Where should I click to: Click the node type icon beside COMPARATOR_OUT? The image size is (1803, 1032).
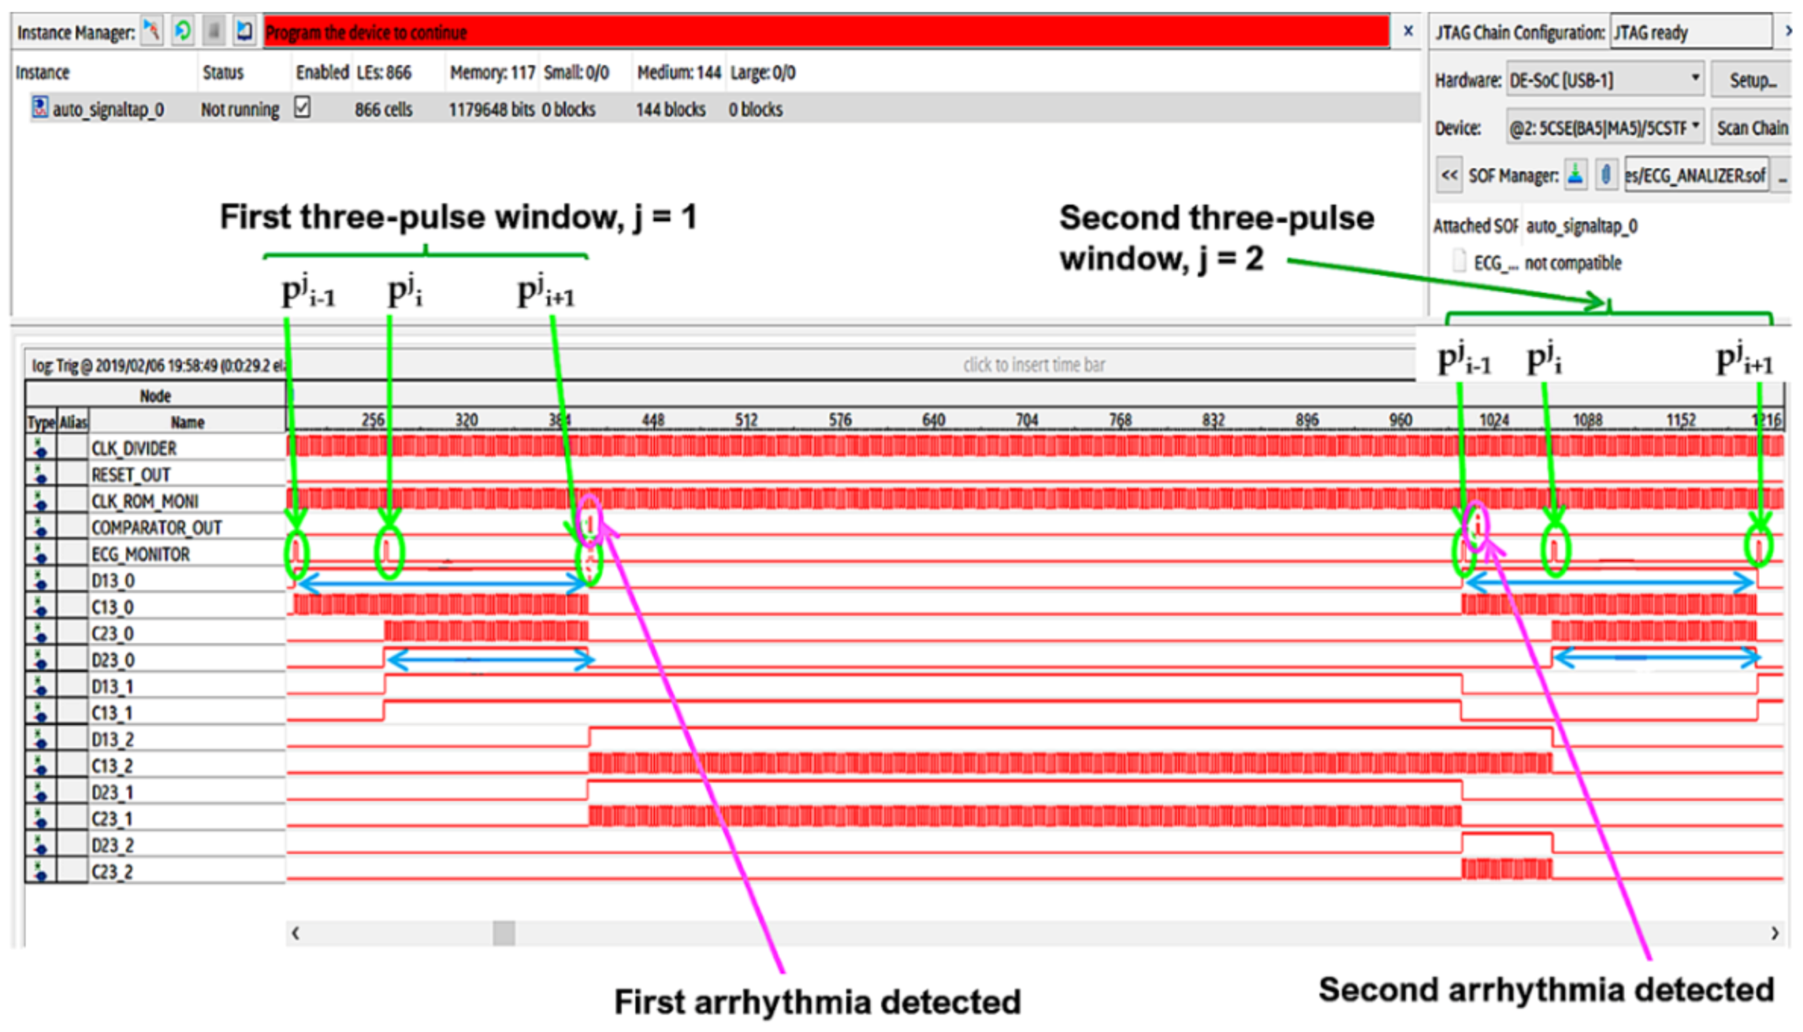pyautogui.click(x=41, y=527)
